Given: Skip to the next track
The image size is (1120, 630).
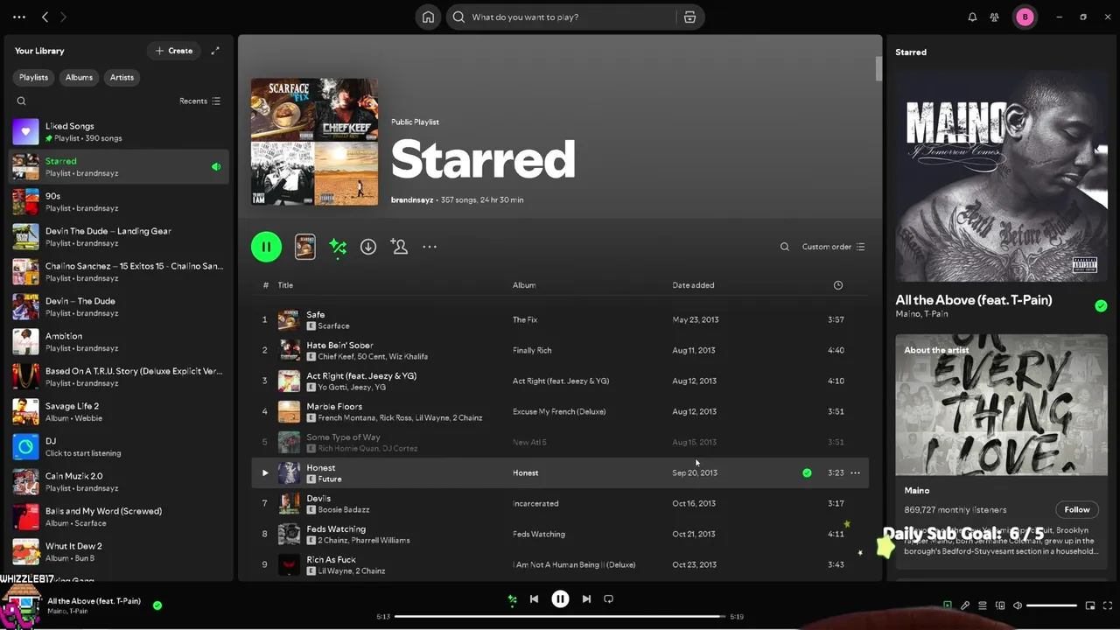Looking at the screenshot, I should [586, 599].
